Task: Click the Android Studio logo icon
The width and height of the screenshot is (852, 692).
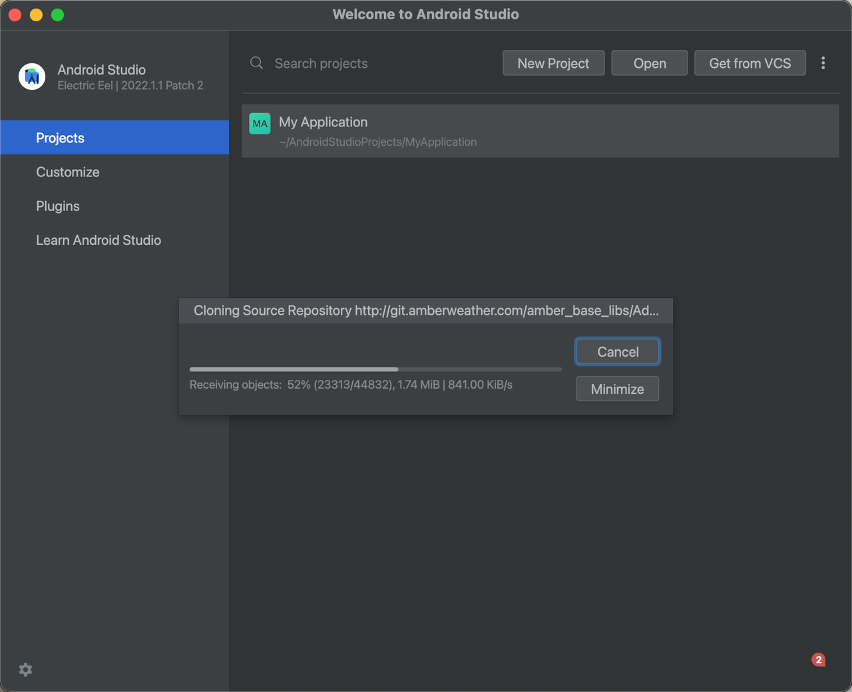Action: tap(32, 77)
